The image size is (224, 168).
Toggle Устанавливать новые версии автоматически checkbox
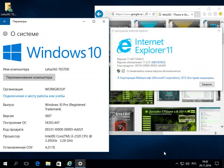(123, 71)
